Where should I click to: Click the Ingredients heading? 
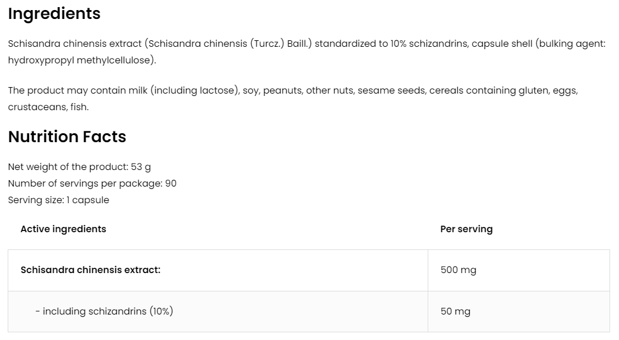coord(54,14)
